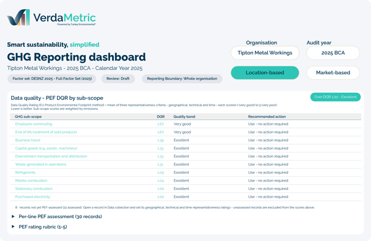Click the GHG Reporting dashboard title

coord(77,57)
